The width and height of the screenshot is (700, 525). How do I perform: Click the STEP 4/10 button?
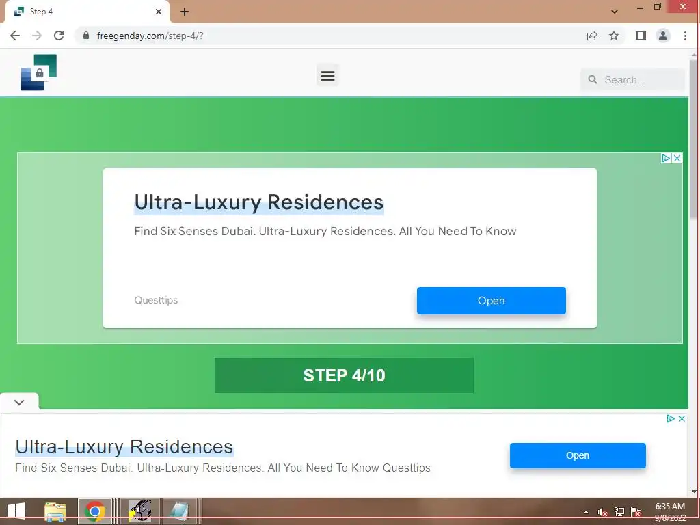(x=344, y=375)
